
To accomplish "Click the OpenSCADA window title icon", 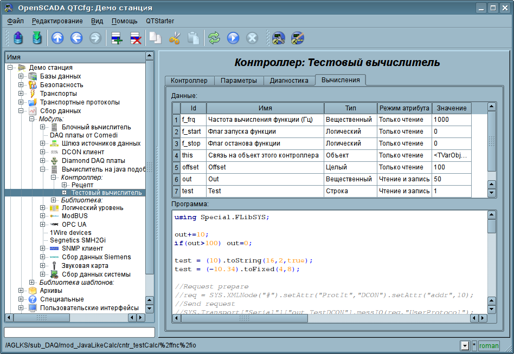I will (x=9, y=8).
